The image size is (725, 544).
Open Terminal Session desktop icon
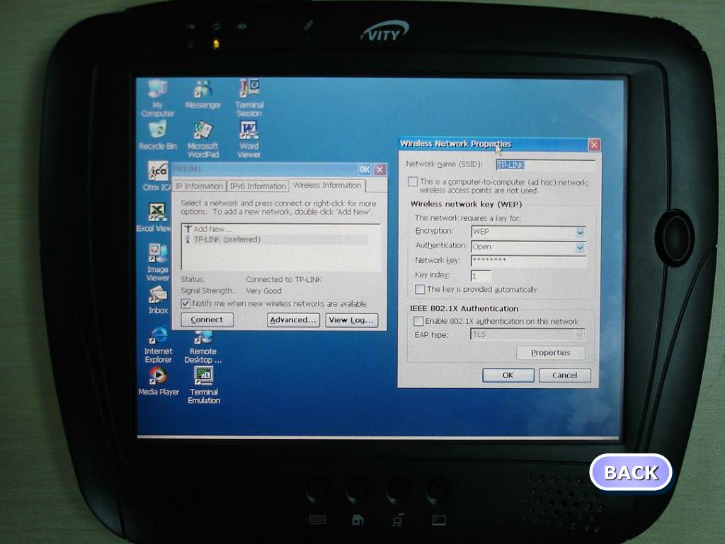[x=249, y=98]
